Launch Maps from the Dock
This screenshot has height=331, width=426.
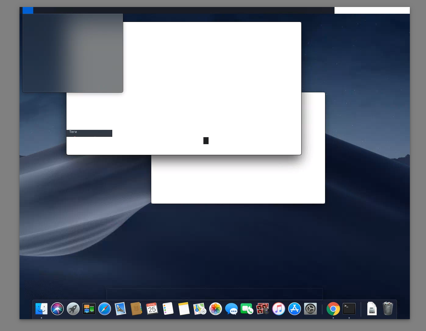pyautogui.click(x=200, y=309)
